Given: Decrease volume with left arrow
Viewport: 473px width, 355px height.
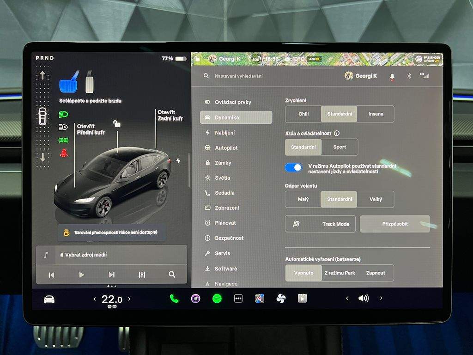Looking at the screenshot, I should point(347,299).
